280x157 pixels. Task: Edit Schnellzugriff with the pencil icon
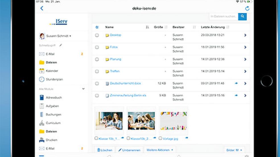point(61,45)
